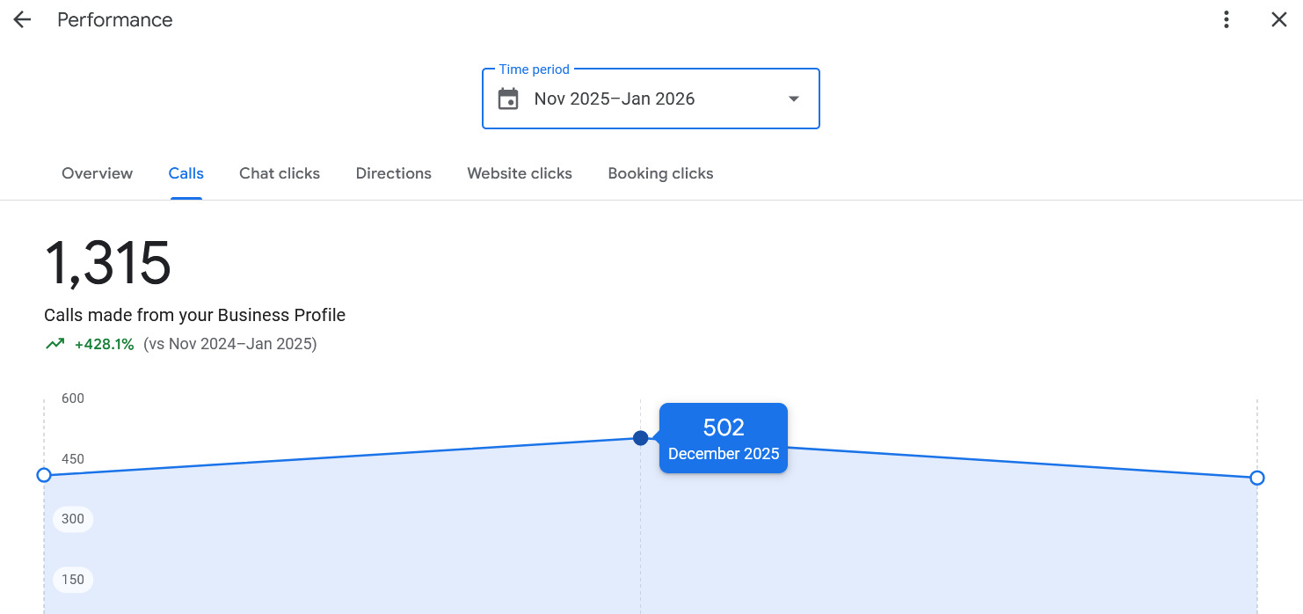Click the +428.1% change value
This screenshot has height=614, width=1303.
pyautogui.click(x=104, y=344)
